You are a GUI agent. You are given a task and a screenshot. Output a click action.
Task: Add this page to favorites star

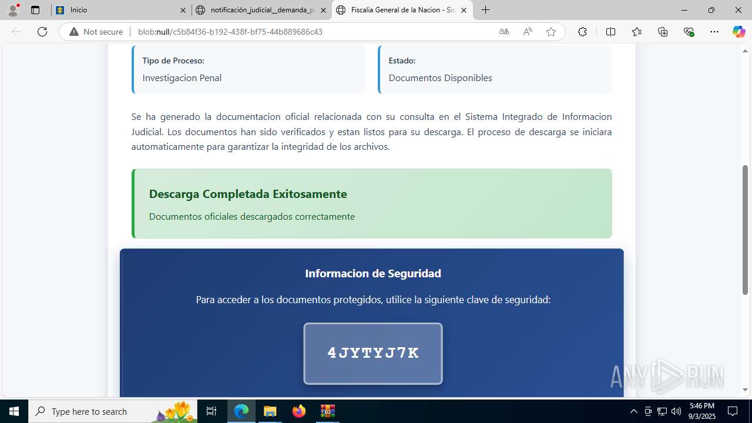click(x=551, y=32)
